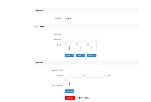Click the 营业执照 section heading
The width and height of the screenshot is (151, 102).
coord(40,63)
